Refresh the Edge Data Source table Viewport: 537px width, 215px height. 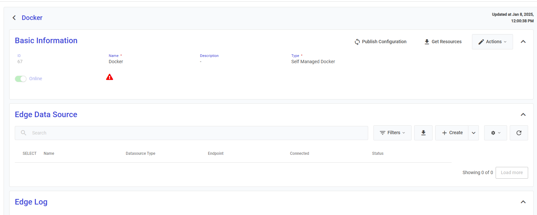pos(519,133)
